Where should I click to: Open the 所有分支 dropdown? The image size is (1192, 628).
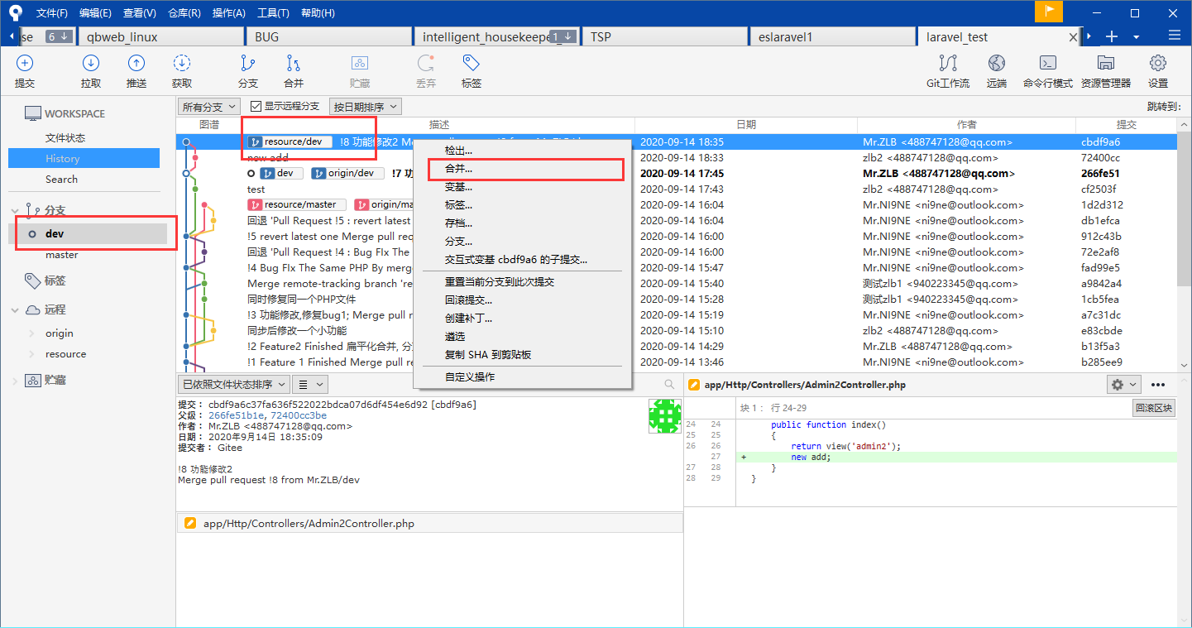[209, 106]
